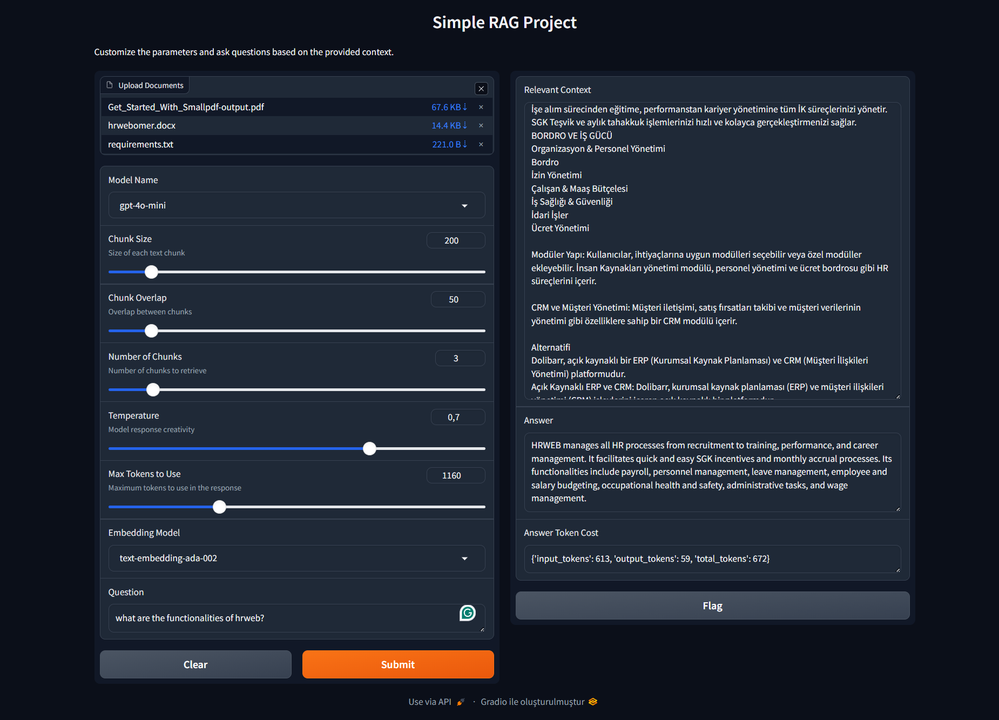Image resolution: width=999 pixels, height=720 pixels.
Task: Remove Get_Started_With_Smallpdf-output.pdf from uploads
Action: (481, 107)
